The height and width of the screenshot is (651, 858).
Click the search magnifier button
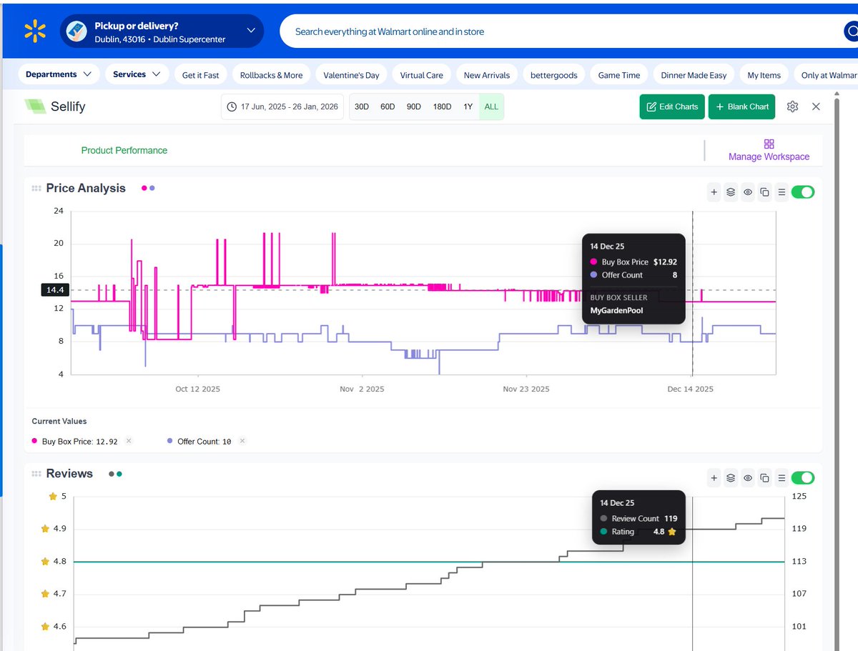pos(851,31)
